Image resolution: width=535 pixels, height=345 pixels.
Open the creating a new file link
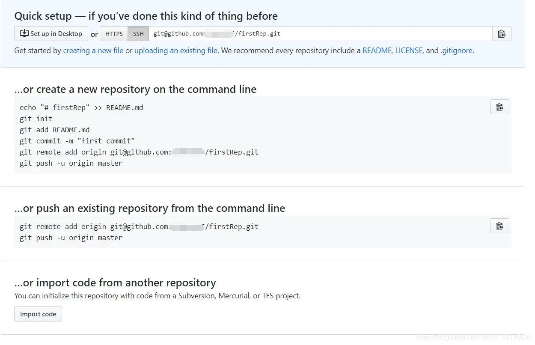pyautogui.click(x=93, y=51)
